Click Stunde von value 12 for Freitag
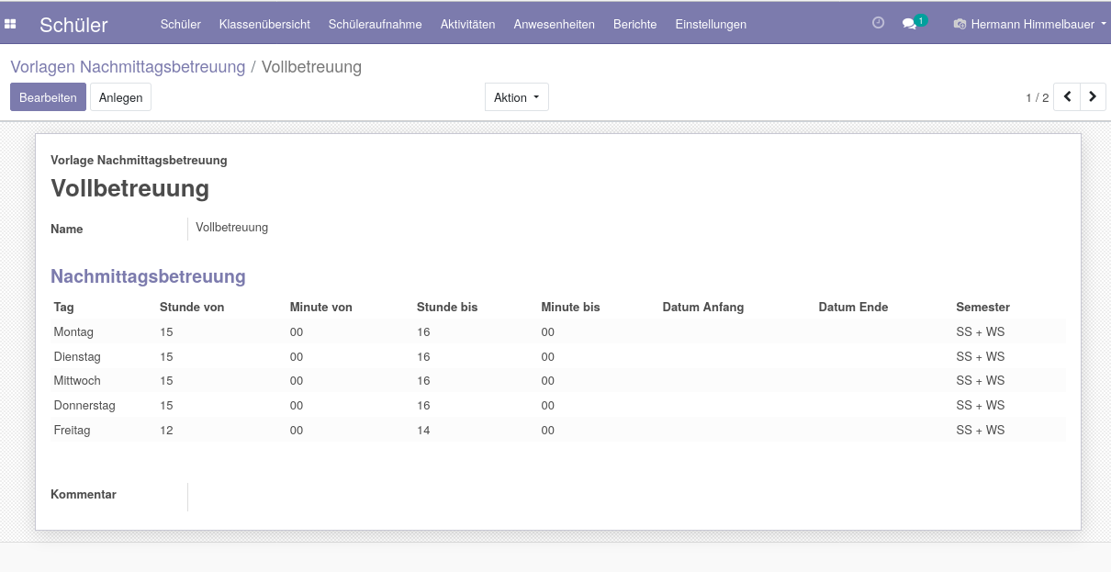This screenshot has width=1111, height=572. [x=166, y=430]
